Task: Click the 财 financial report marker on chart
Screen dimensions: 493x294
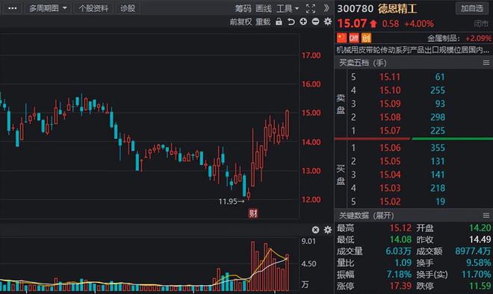Action: tap(253, 213)
